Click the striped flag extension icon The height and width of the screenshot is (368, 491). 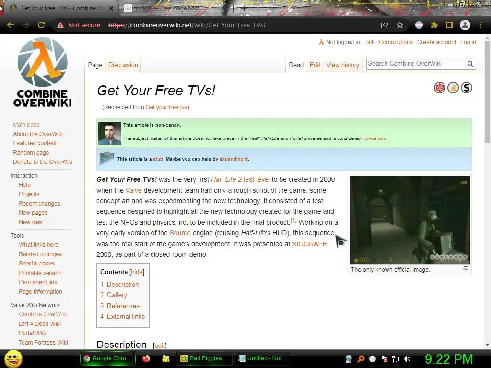[419, 25]
